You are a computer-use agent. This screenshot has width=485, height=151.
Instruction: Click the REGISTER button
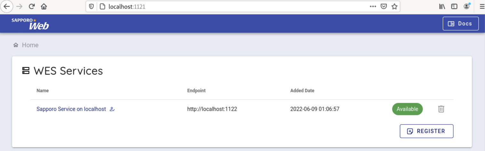click(426, 131)
